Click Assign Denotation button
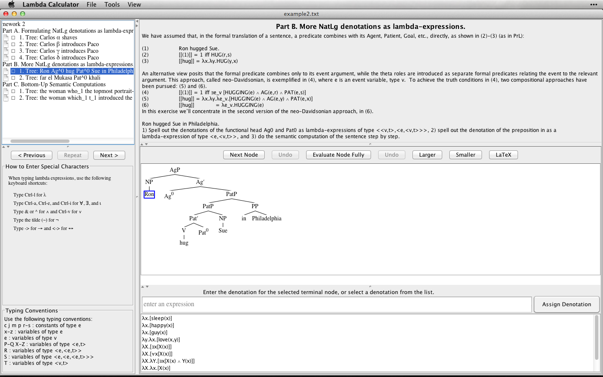This screenshot has width=603, height=377. point(567,305)
